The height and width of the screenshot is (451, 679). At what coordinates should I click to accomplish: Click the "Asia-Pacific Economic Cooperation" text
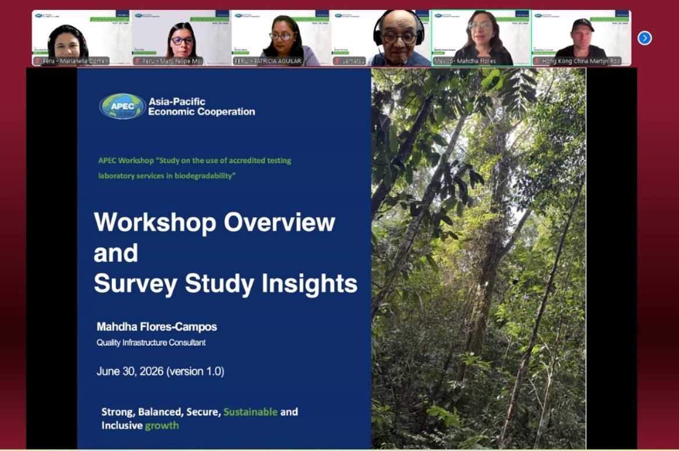[x=202, y=106]
